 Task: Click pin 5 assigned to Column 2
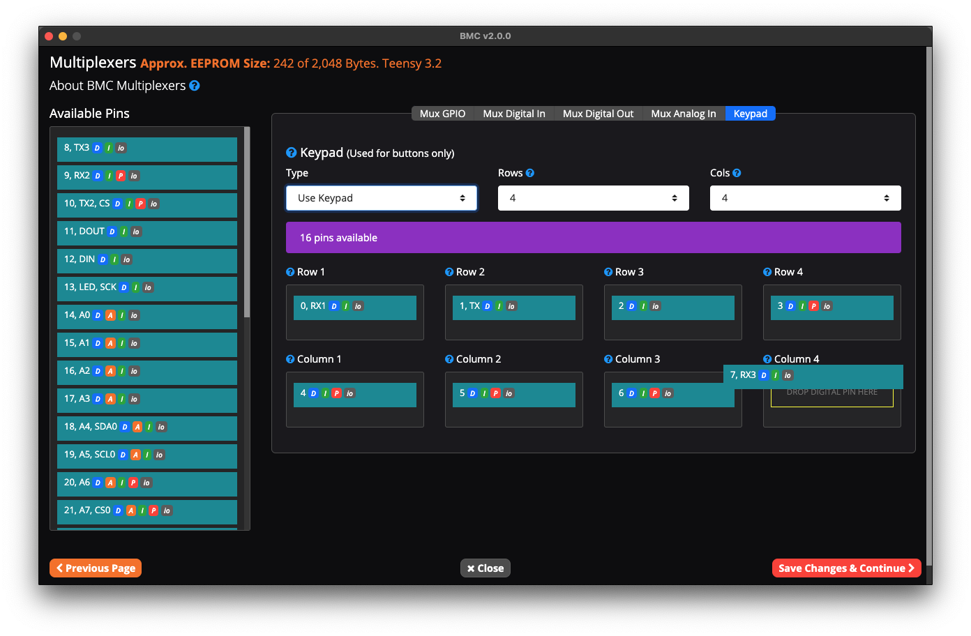click(514, 395)
